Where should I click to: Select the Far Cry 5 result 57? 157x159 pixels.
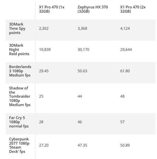tap(122, 122)
